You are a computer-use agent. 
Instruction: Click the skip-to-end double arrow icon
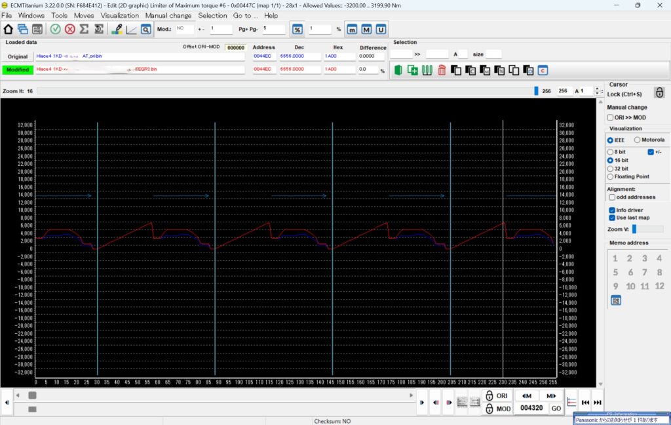[x=598, y=402]
